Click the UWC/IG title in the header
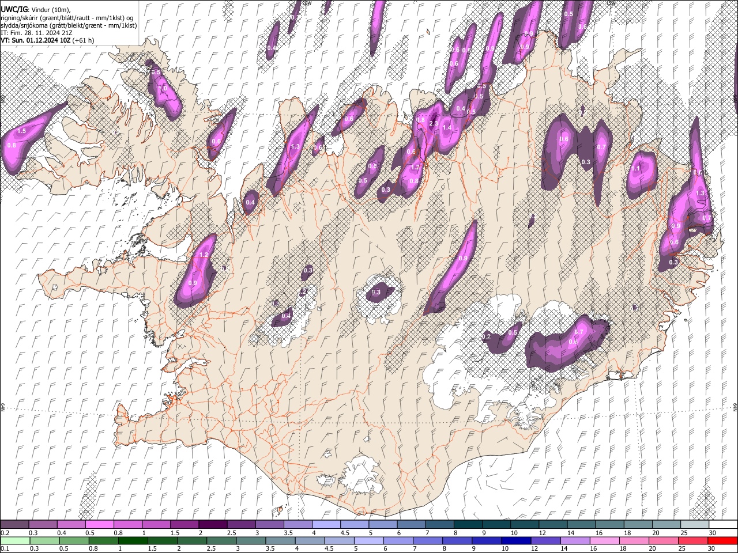The image size is (738, 553). tap(13, 9)
